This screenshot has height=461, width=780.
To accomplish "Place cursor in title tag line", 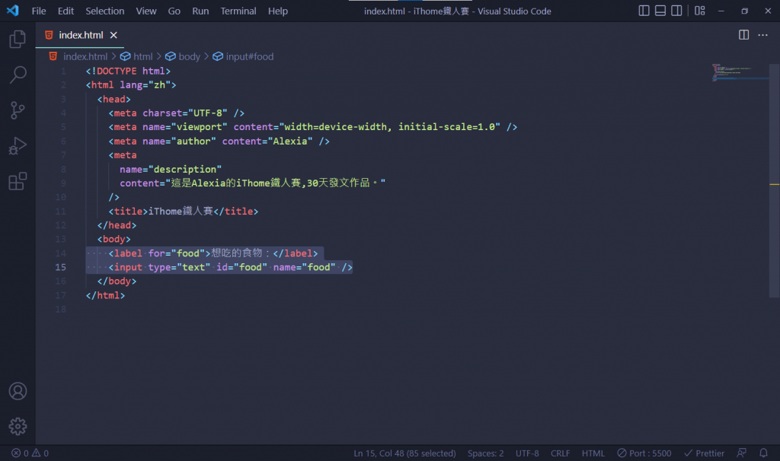I will tap(183, 211).
